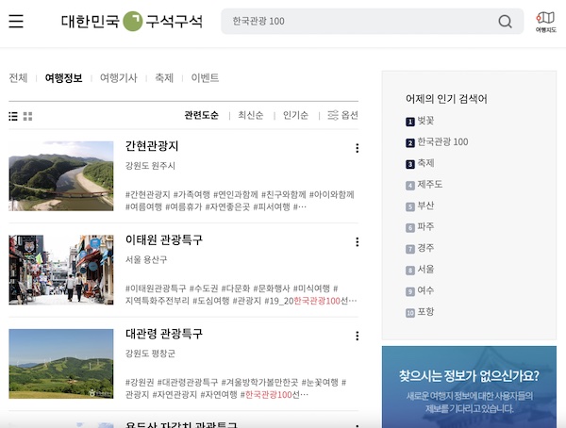Click the 서울 용산구 location text
Image resolution: width=566 pixels, height=428 pixels.
pos(146,259)
